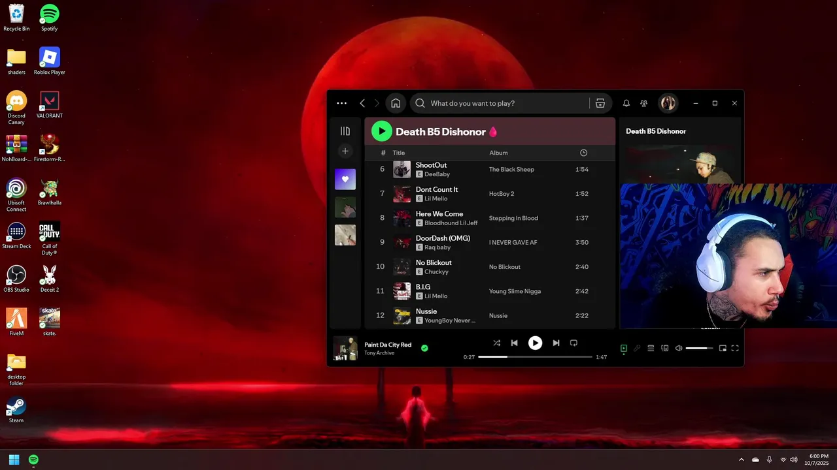Select the track DoorDash (OMG)
The height and width of the screenshot is (470, 837).
click(443, 238)
